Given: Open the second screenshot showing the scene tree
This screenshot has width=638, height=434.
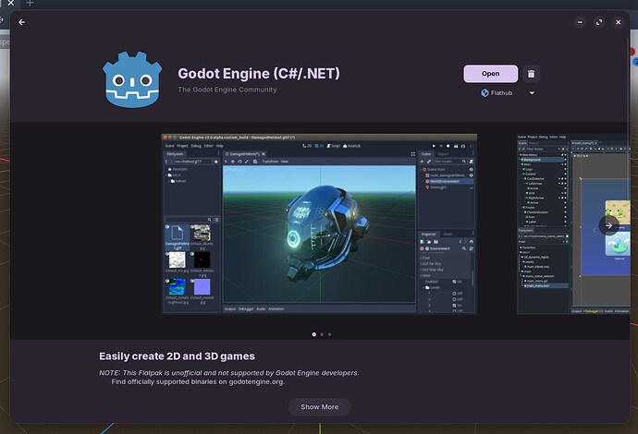Looking at the screenshot, I should click(573, 223).
